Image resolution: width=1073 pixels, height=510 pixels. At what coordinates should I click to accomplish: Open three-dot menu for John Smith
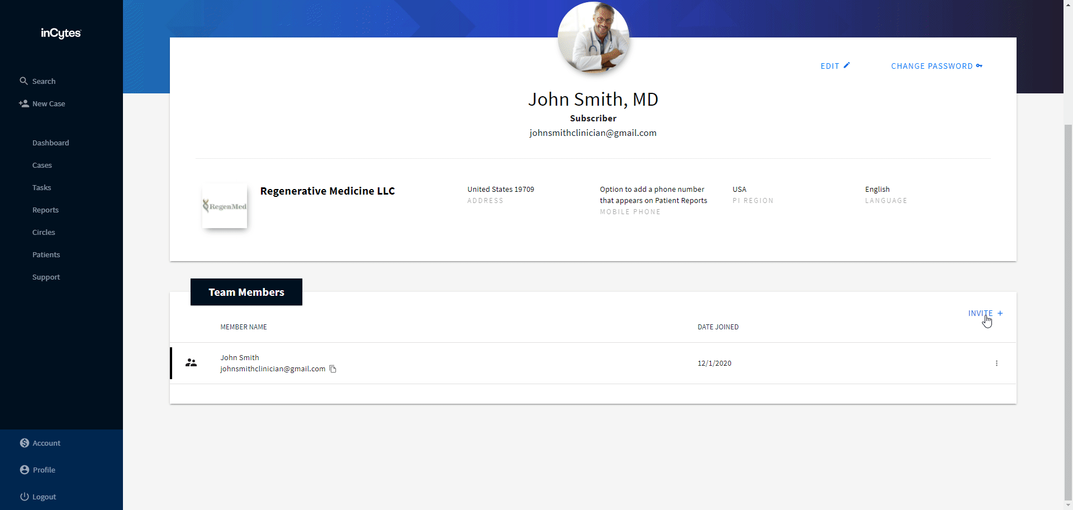coord(996,363)
